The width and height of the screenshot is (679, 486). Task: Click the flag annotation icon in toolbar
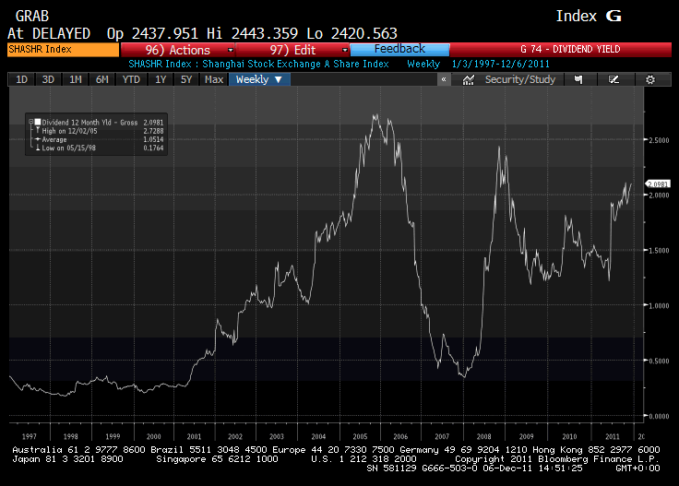(579, 80)
